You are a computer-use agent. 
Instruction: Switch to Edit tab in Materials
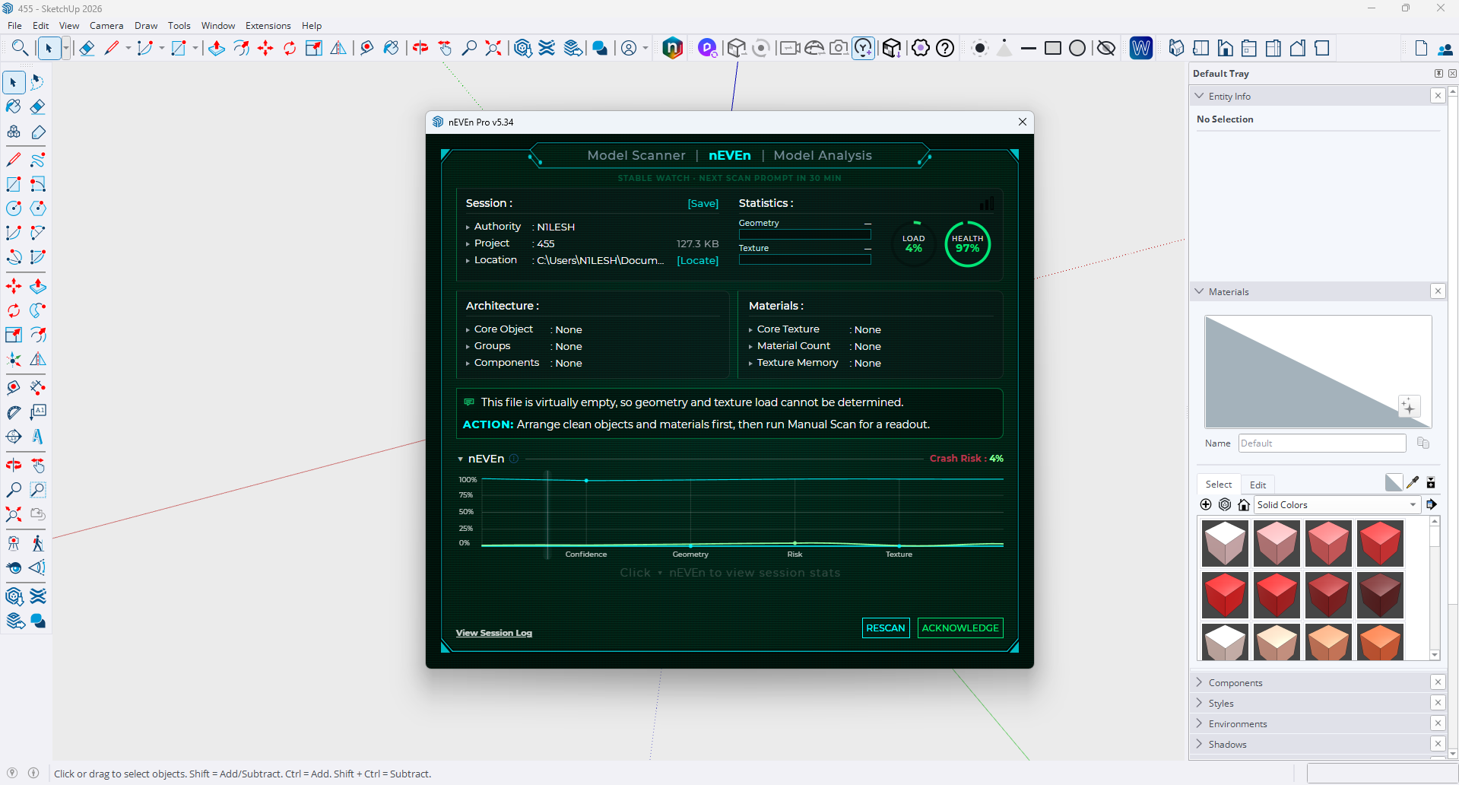pyautogui.click(x=1258, y=485)
